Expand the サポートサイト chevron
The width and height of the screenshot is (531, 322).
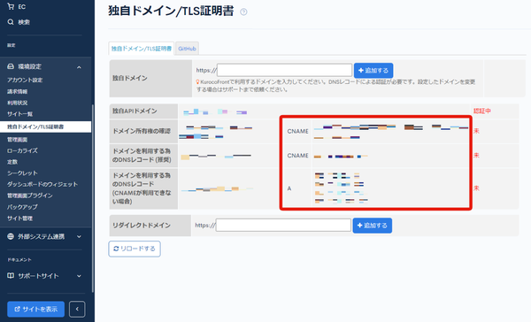click(79, 276)
